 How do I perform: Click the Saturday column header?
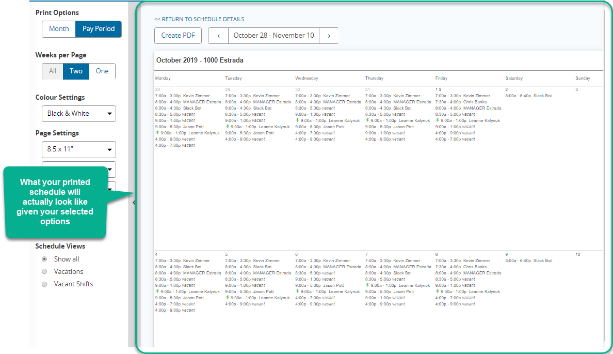[x=514, y=79]
